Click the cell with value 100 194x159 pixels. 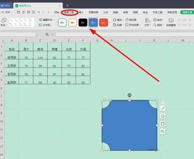point(40,55)
